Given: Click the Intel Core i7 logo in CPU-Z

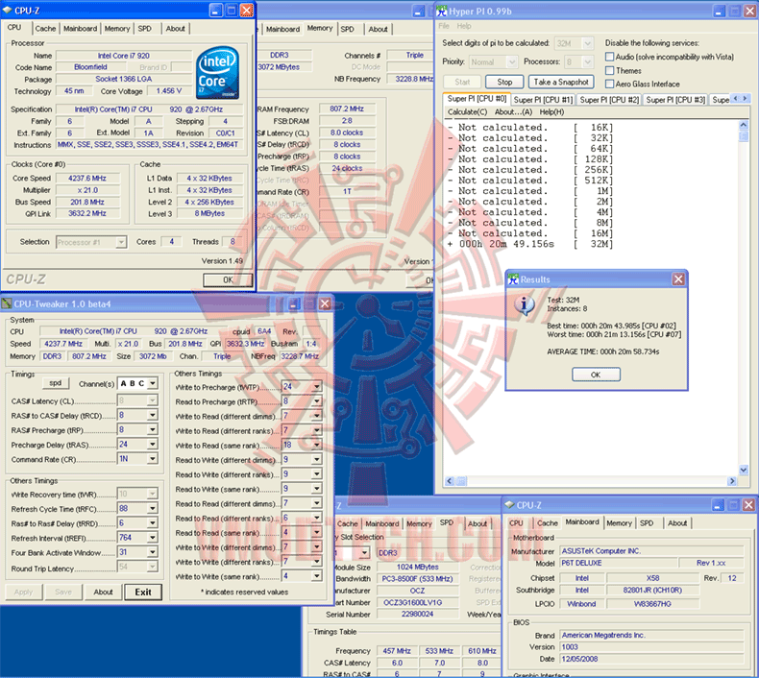Looking at the screenshot, I should pos(217,73).
